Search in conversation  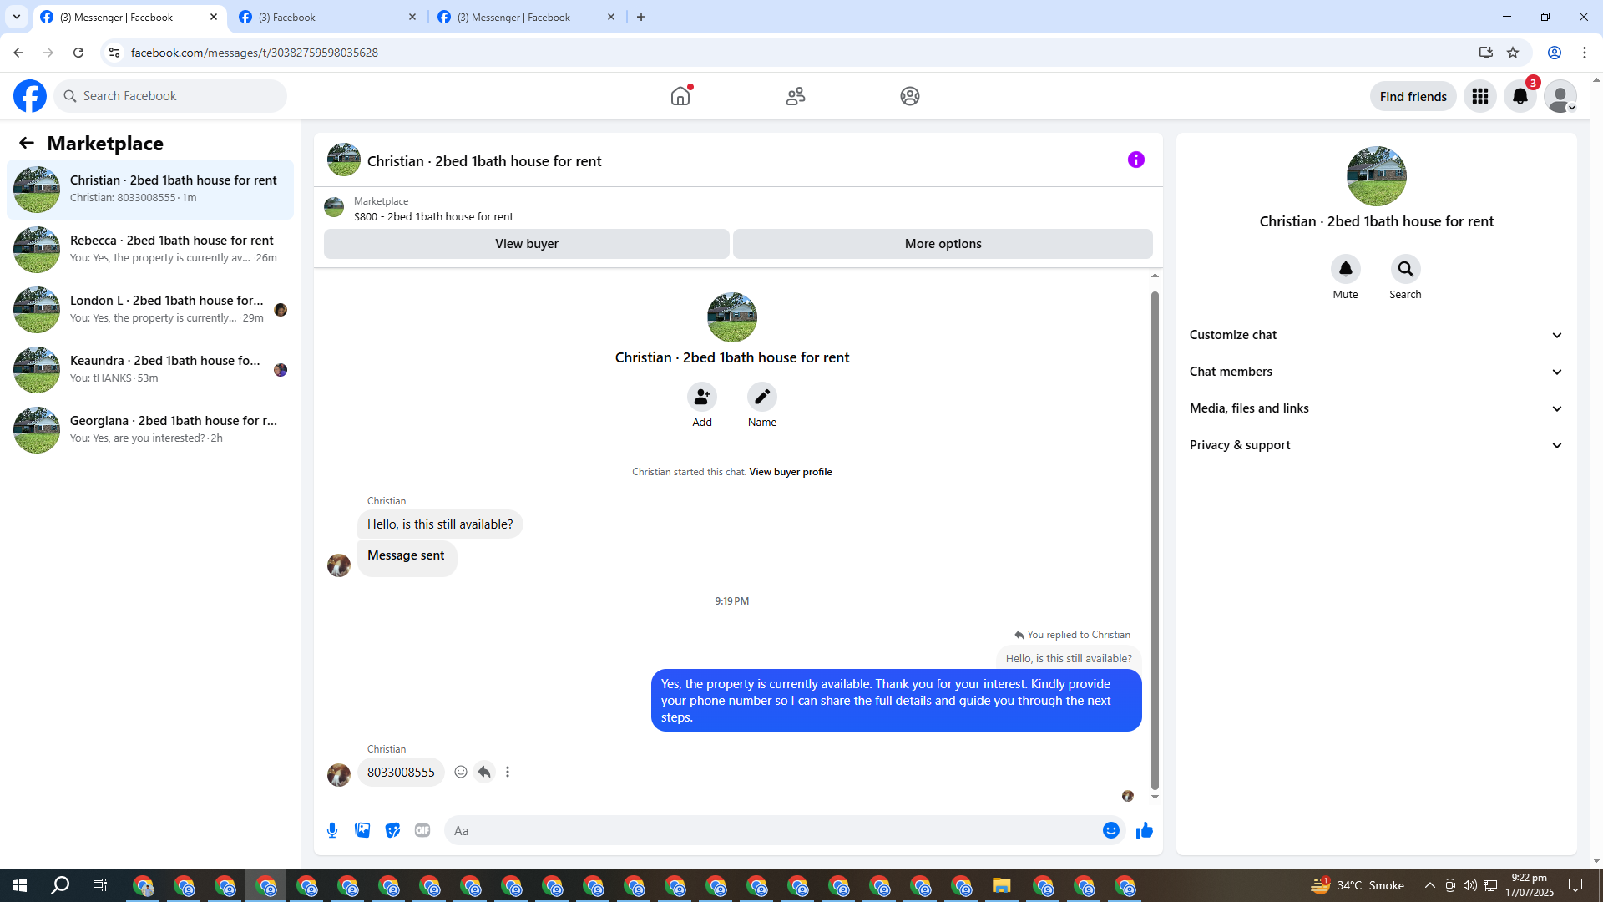click(1406, 269)
